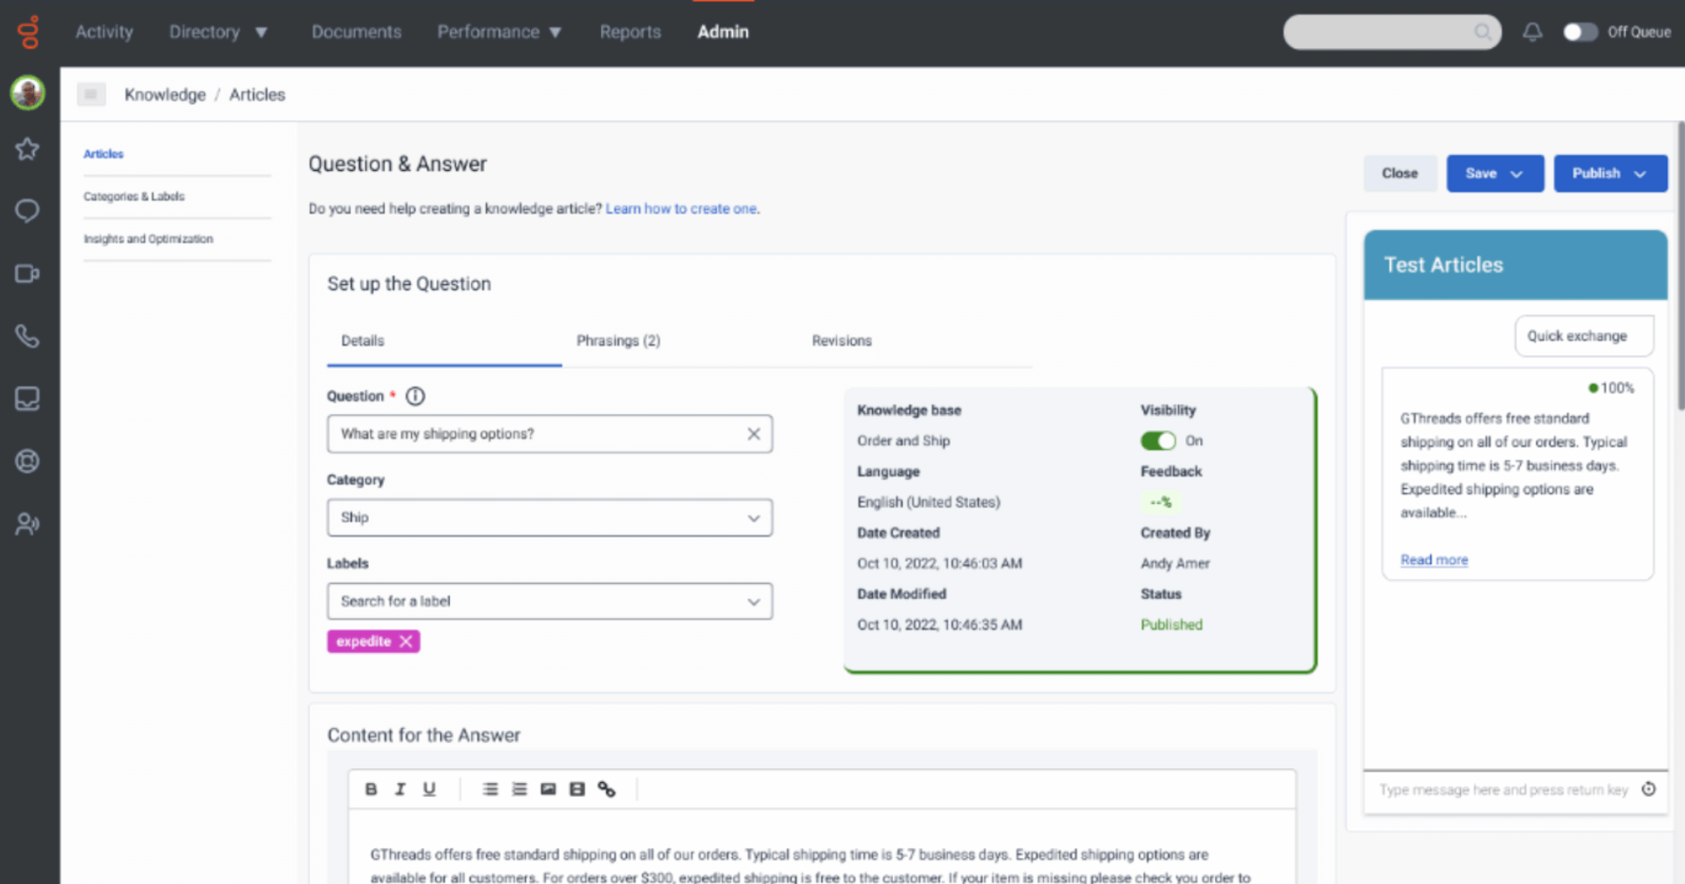Image resolution: width=1685 pixels, height=884 pixels.
Task: Click the test message input field
Action: [x=1503, y=790]
